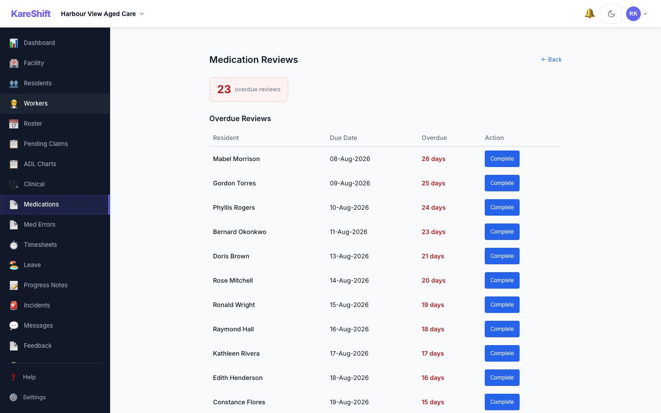Click the 23 overdue reviews badge

tap(249, 89)
